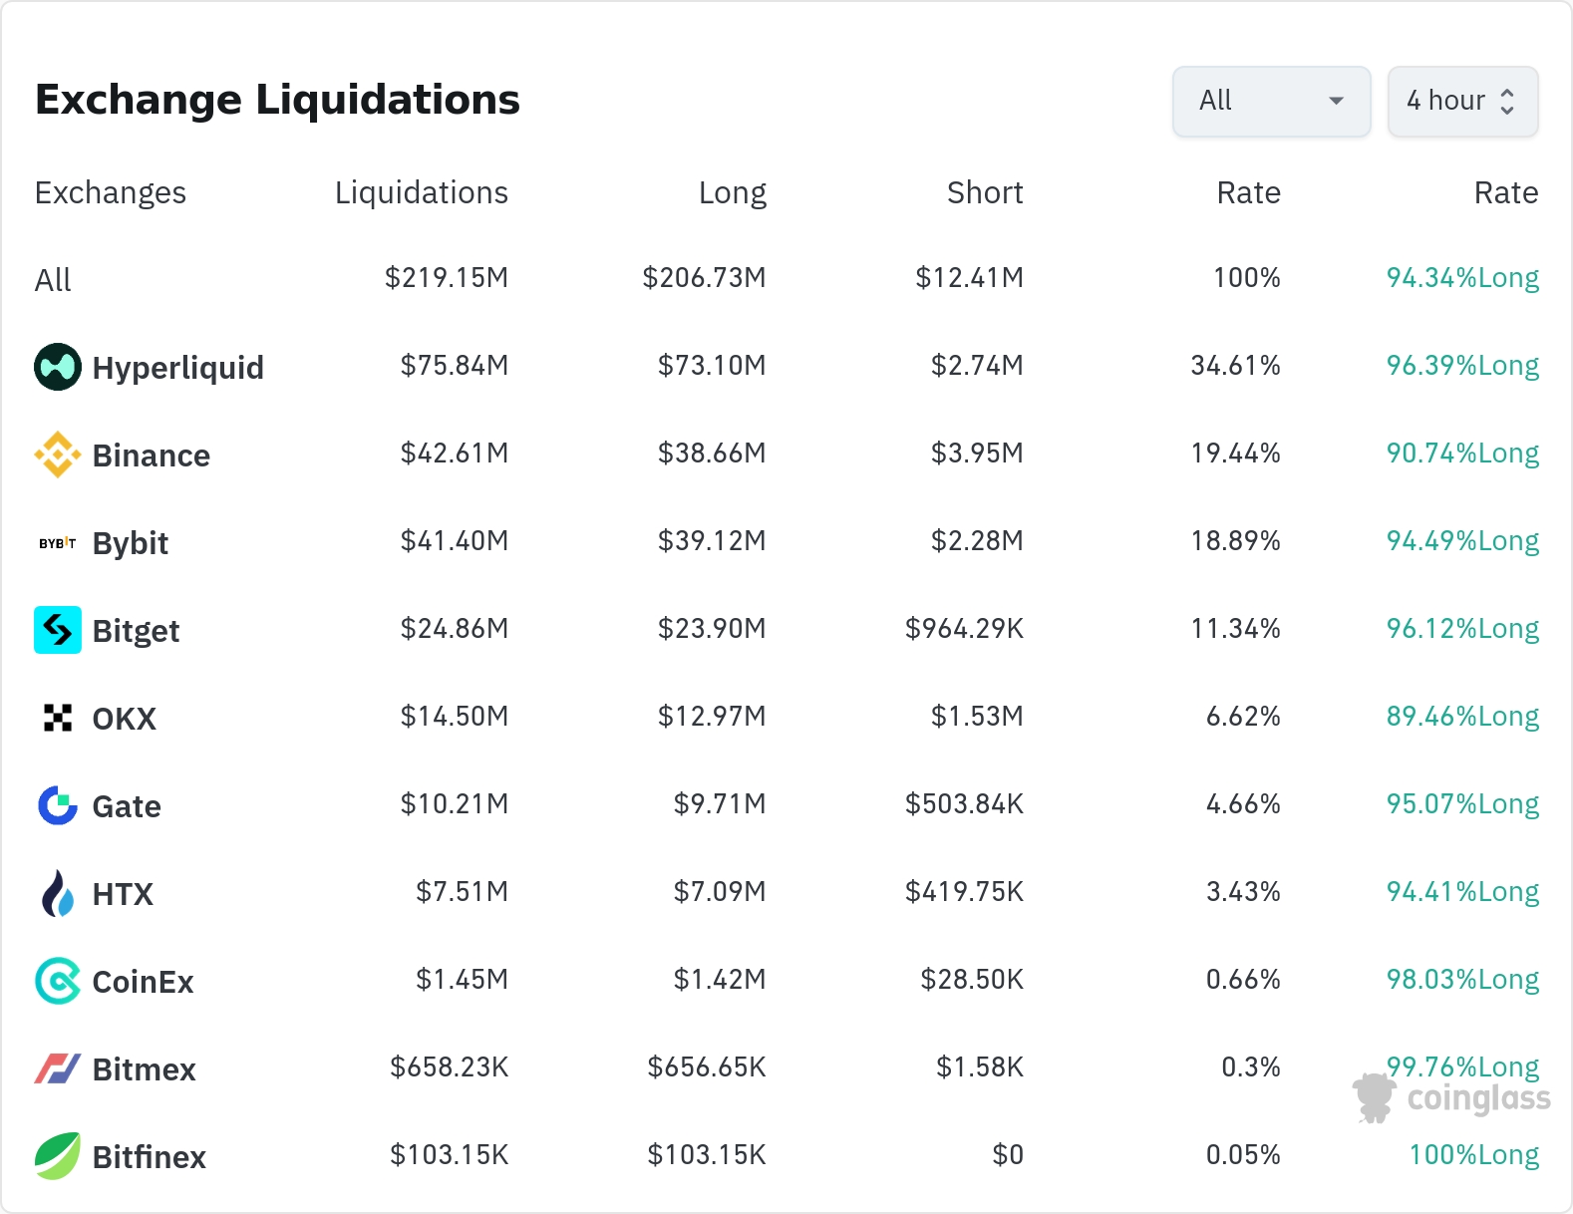The image size is (1573, 1214).
Task: Open the All symbols dropdown
Action: (1271, 101)
